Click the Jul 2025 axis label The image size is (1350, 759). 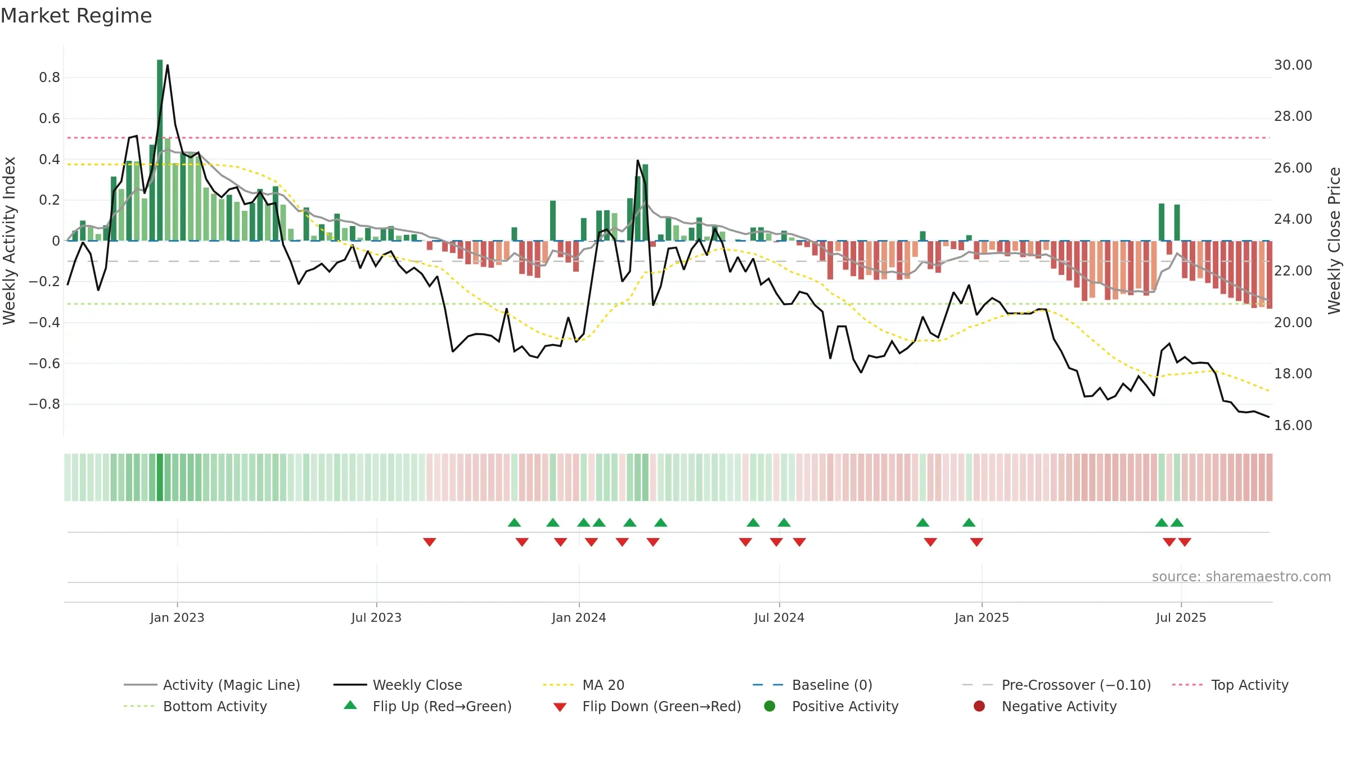(1181, 617)
